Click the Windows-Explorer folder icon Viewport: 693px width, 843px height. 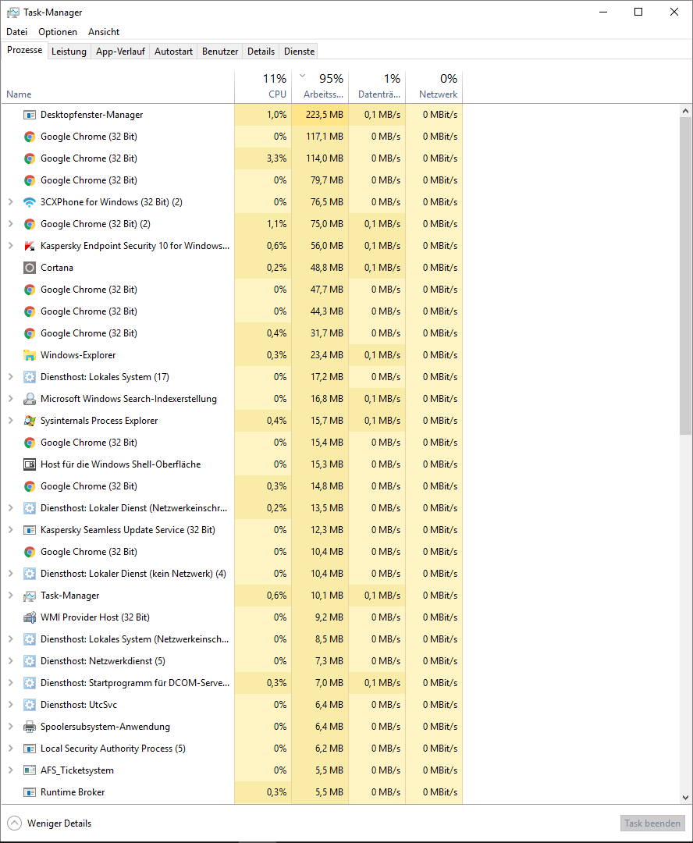click(x=30, y=355)
